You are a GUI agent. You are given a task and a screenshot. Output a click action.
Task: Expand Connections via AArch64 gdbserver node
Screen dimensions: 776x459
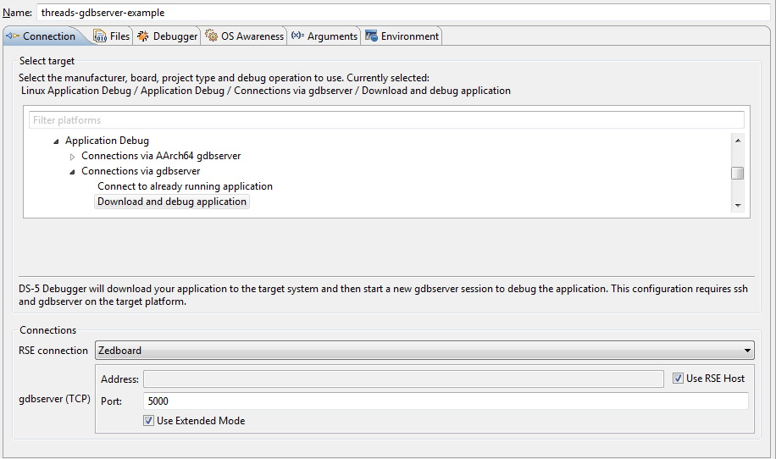click(x=73, y=157)
